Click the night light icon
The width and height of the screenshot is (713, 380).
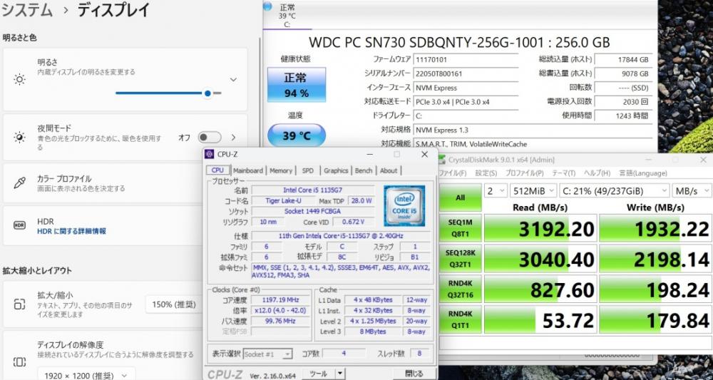(x=19, y=138)
